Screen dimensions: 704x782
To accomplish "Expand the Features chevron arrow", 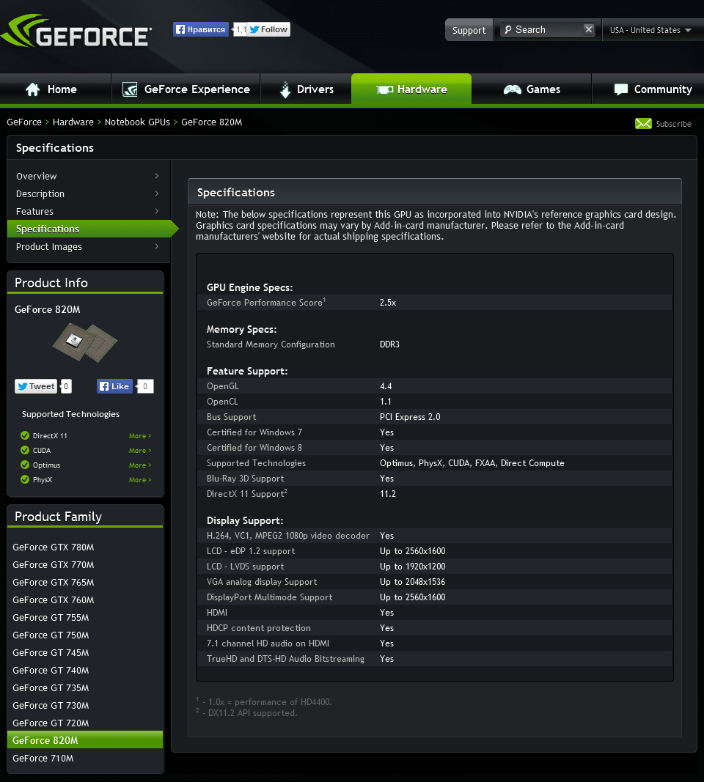I will (x=157, y=212).
